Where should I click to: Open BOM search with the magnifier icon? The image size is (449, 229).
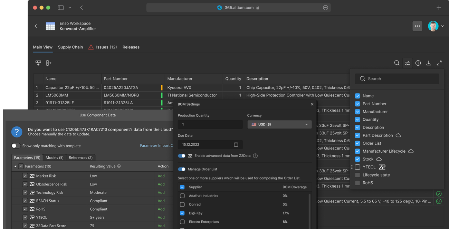point(397,63)
